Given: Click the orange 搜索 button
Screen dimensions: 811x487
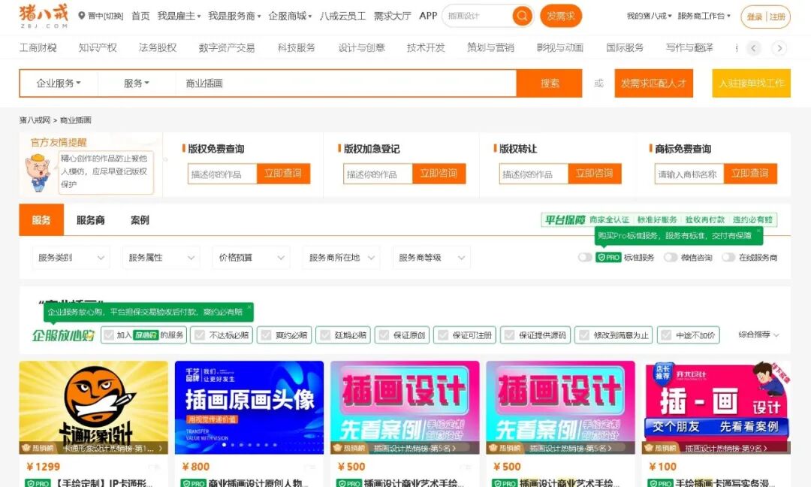Looking at the screenshot, I should point(549,83).
